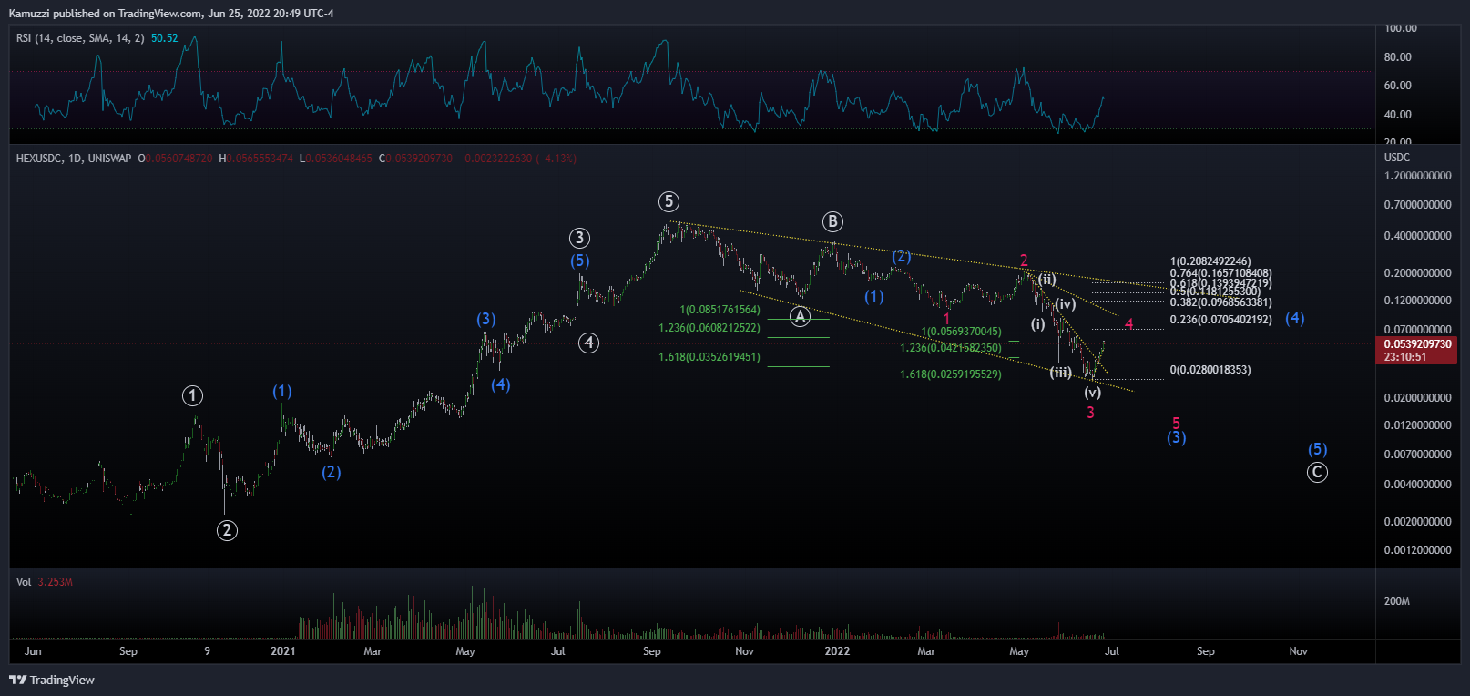Select the circled 4 wave label

click(x=588, y=343)
